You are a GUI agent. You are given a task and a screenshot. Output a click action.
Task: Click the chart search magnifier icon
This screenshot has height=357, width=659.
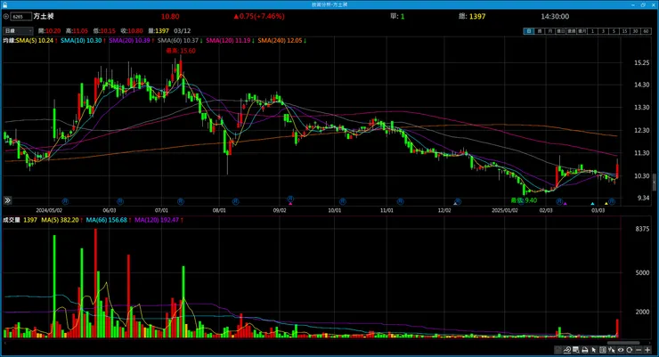pos(576,350)
